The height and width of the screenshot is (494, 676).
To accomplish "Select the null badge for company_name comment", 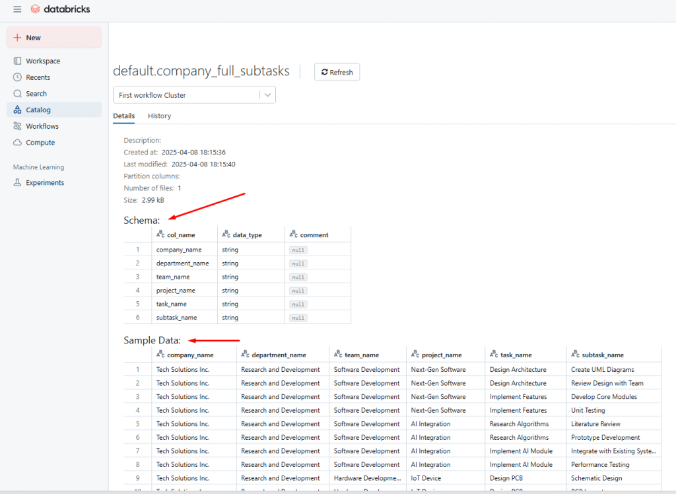I will 298,249.
